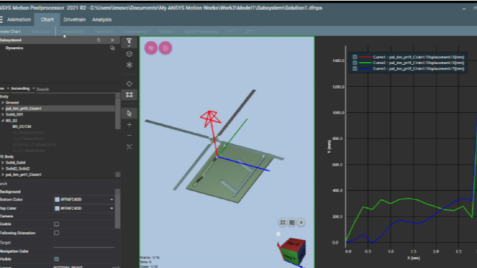Check the Following Orientation checkbox

coord(57,233)
